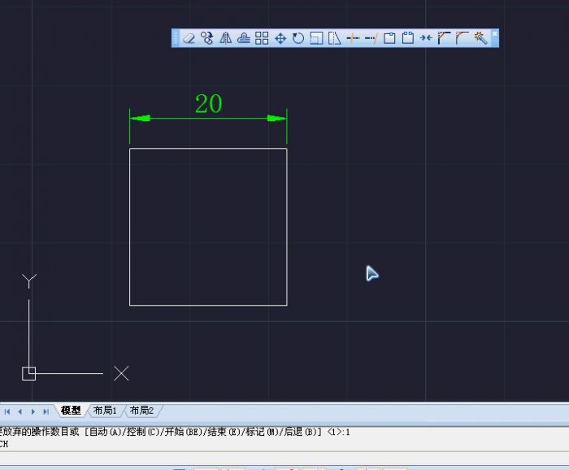Open the Array tool
Screen dimensions: 569x470
click(262, 38)
